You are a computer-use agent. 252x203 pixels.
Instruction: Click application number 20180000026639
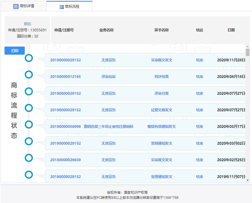66,160
